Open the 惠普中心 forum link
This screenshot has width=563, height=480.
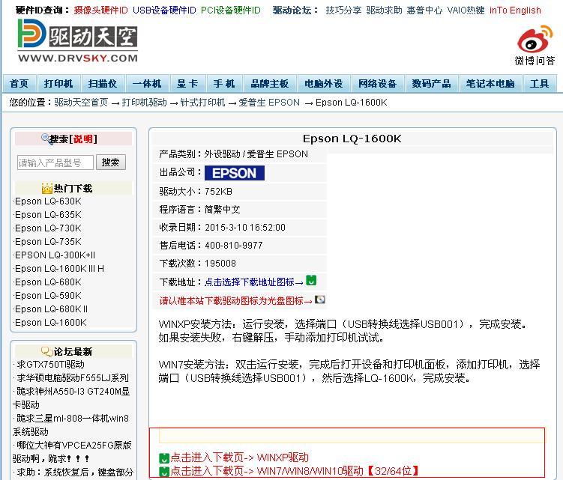pyautogui.click(x=424, y=10)
